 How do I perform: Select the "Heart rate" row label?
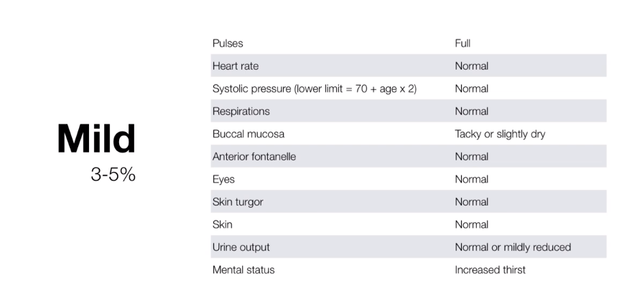click(x=236, y=66)
